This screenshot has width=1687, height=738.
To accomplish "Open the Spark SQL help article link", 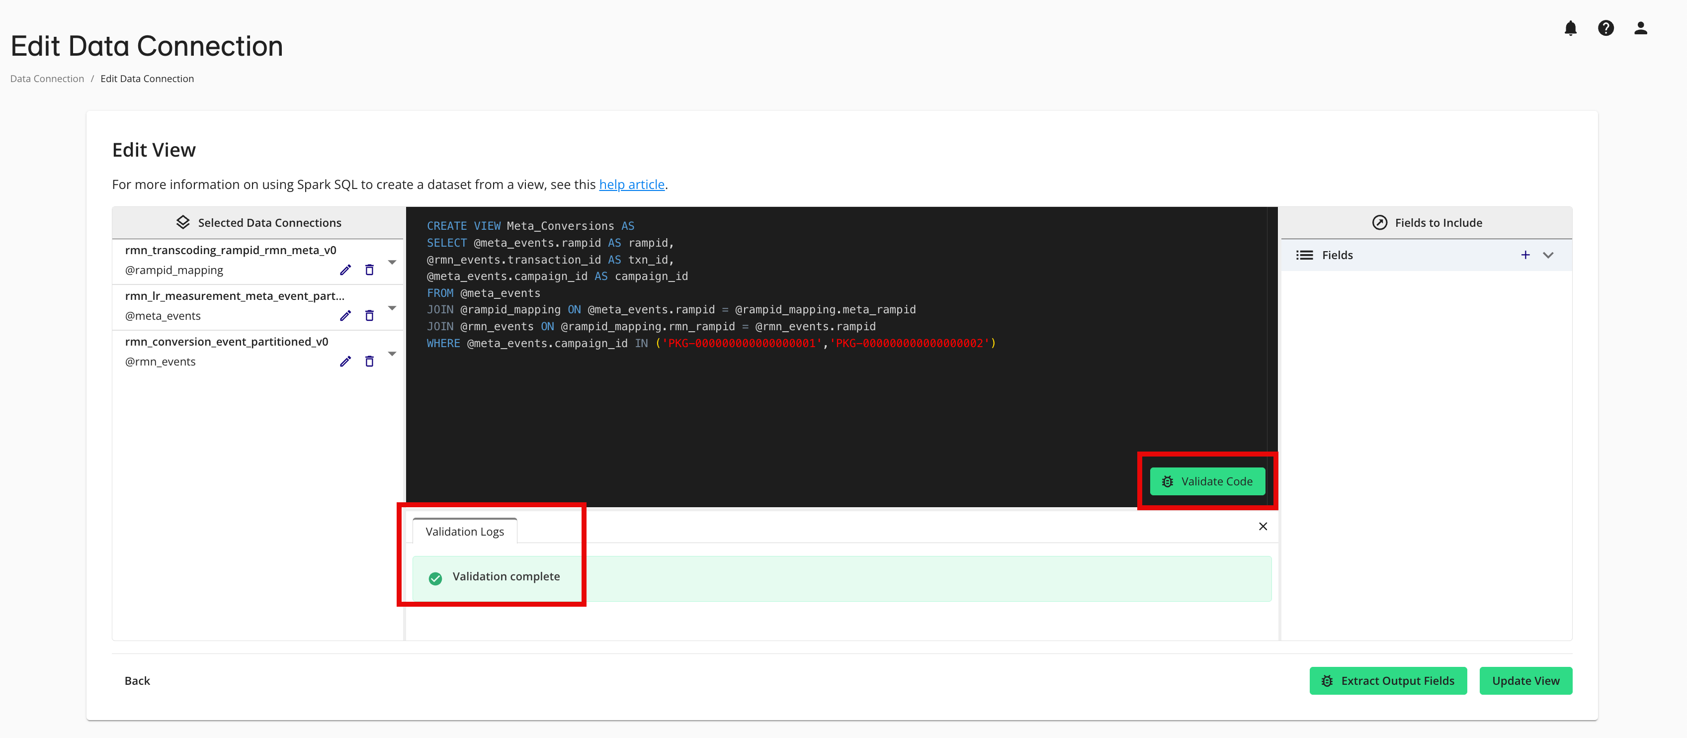I will 631,184.
